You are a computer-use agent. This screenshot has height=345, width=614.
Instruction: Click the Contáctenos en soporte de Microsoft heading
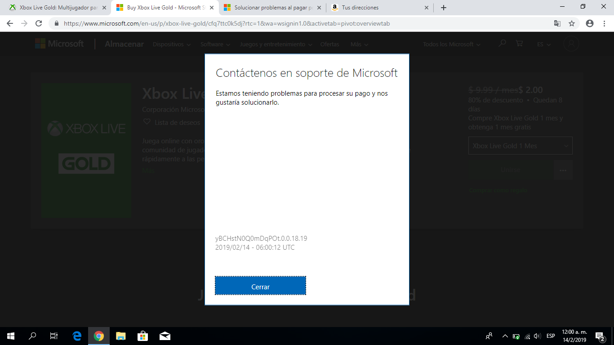(x=307, y=73)
